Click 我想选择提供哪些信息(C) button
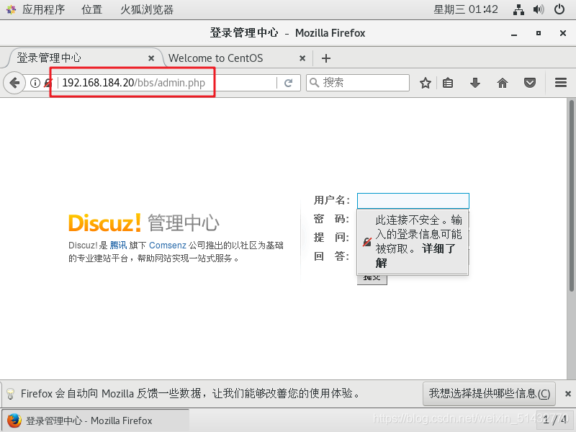 pyautogui.click(x=489, y=394)
